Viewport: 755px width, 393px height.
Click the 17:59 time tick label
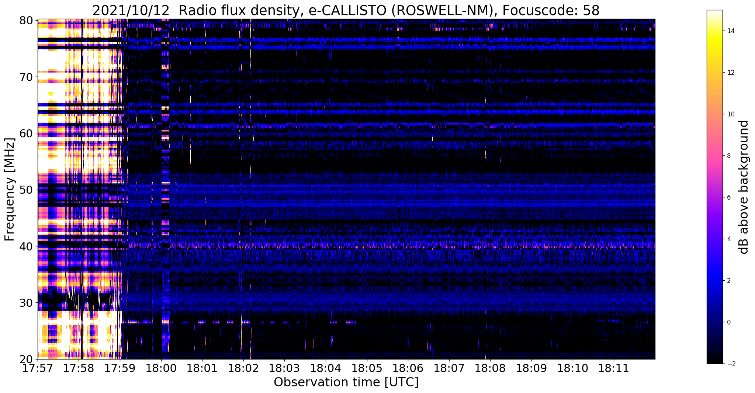[x=120, y=368]
